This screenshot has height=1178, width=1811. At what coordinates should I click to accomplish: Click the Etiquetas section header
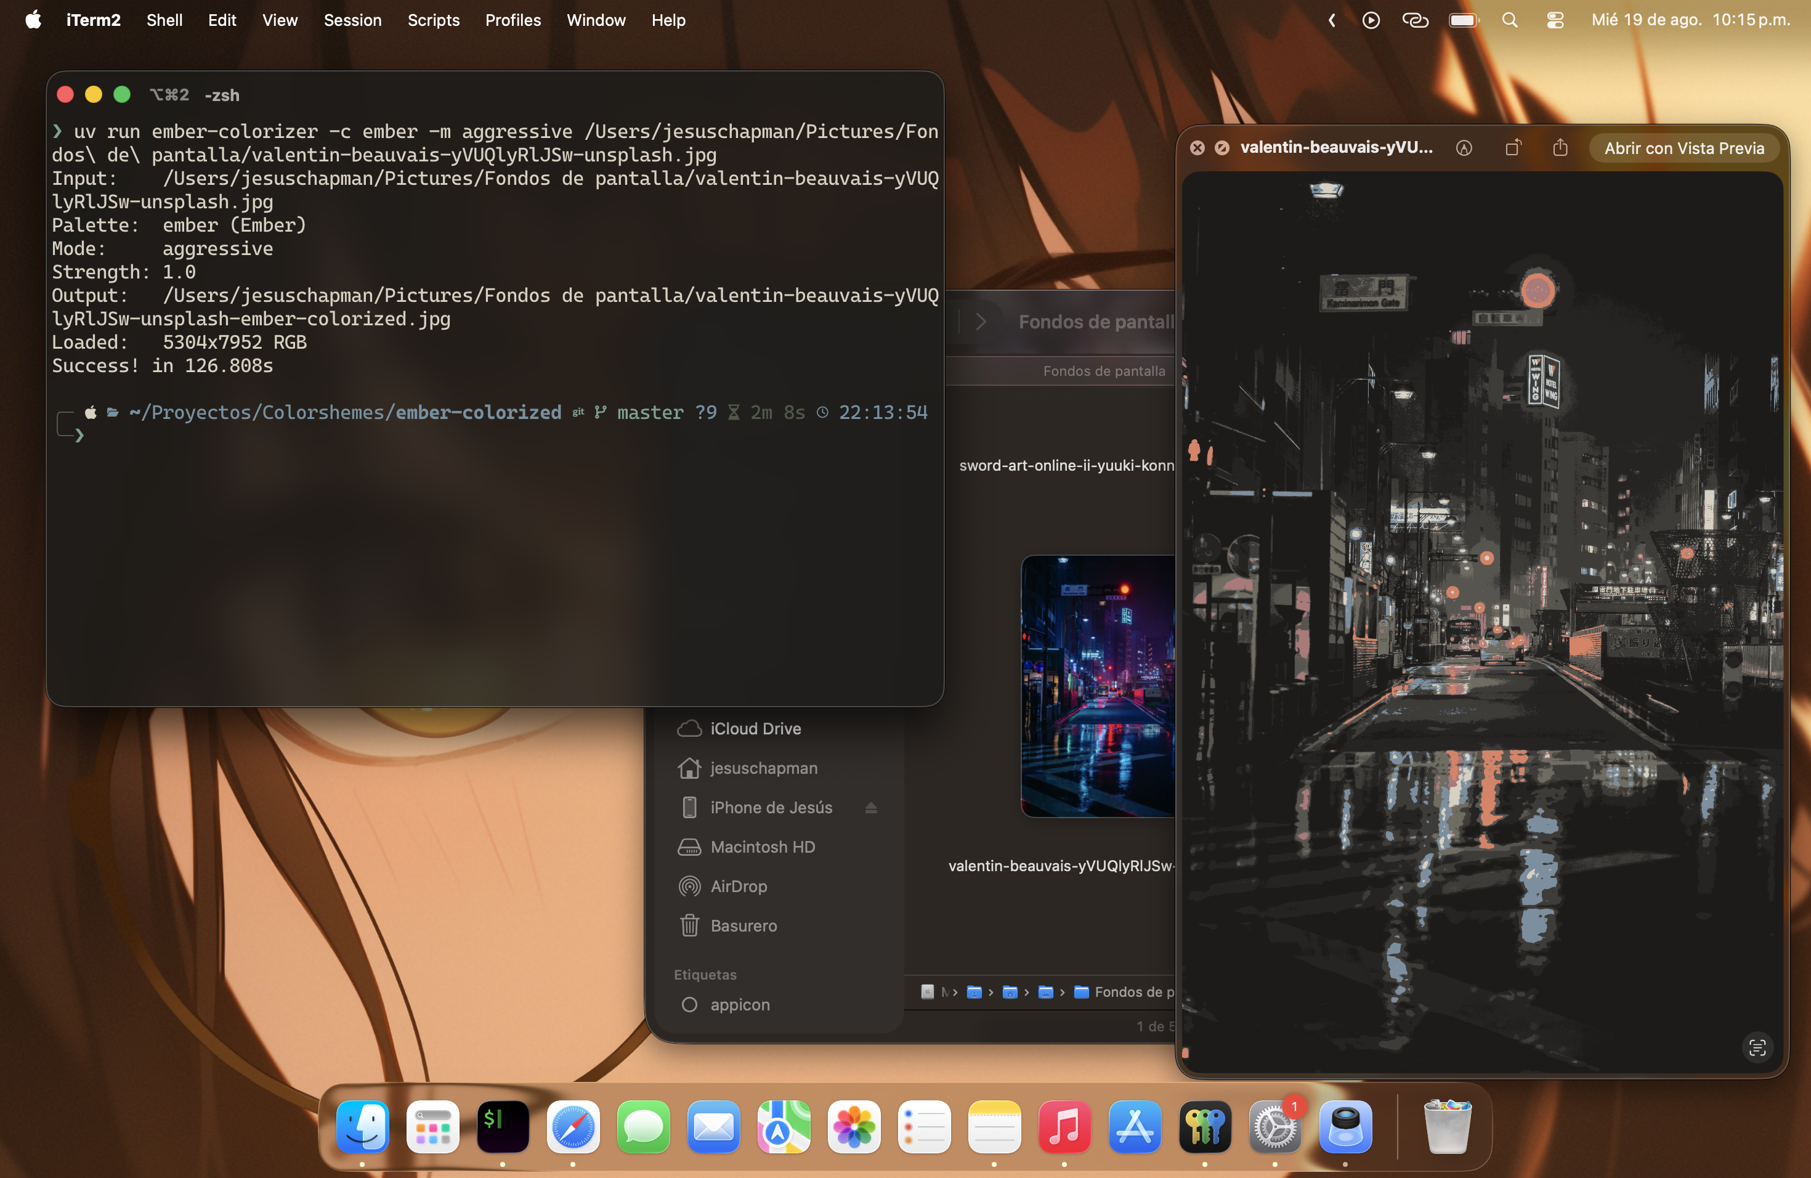click(705, 975)
